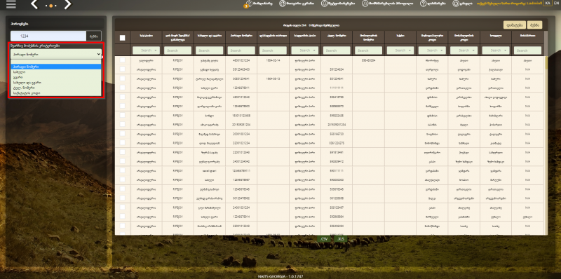Check the row with ID 48001021234
The width and height of the screenshot is (561, 279).
click(122, 60)
